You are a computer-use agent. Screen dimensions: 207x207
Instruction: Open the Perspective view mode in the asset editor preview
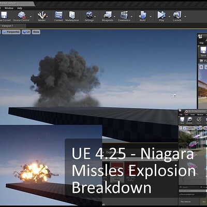[189, 128]
